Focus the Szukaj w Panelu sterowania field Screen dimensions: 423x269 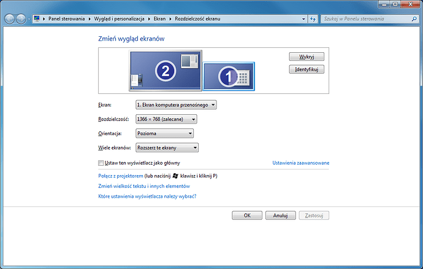pos(365,20)
